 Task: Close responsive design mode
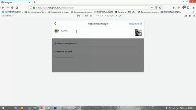click(x=194, y=16)
